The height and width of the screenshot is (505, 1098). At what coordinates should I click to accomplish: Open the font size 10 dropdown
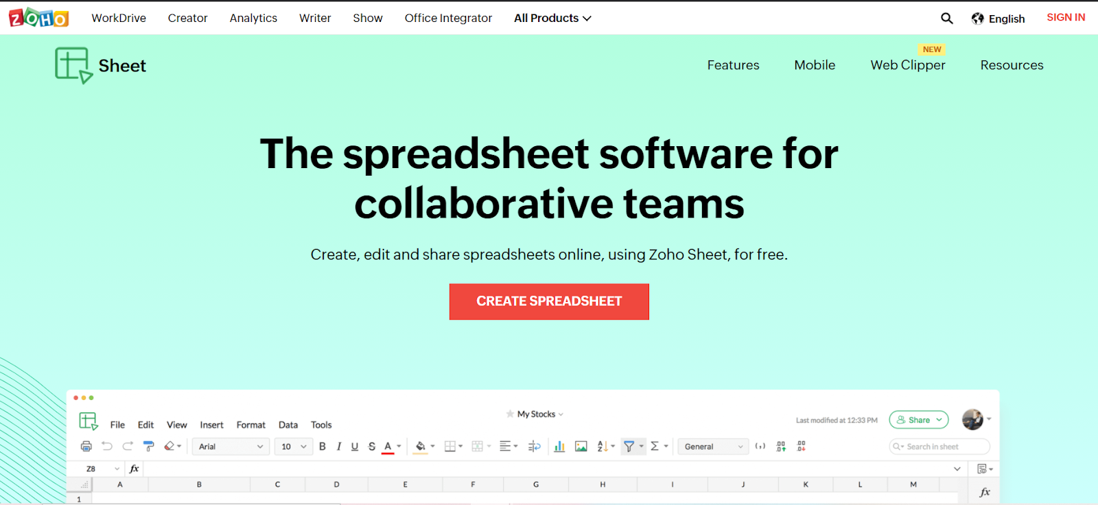click(x=294, y=447)
